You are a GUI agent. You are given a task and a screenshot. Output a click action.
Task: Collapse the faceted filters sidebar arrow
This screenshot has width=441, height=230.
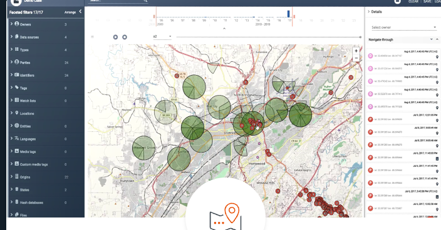pyautogui.click(x=80, y=11)
